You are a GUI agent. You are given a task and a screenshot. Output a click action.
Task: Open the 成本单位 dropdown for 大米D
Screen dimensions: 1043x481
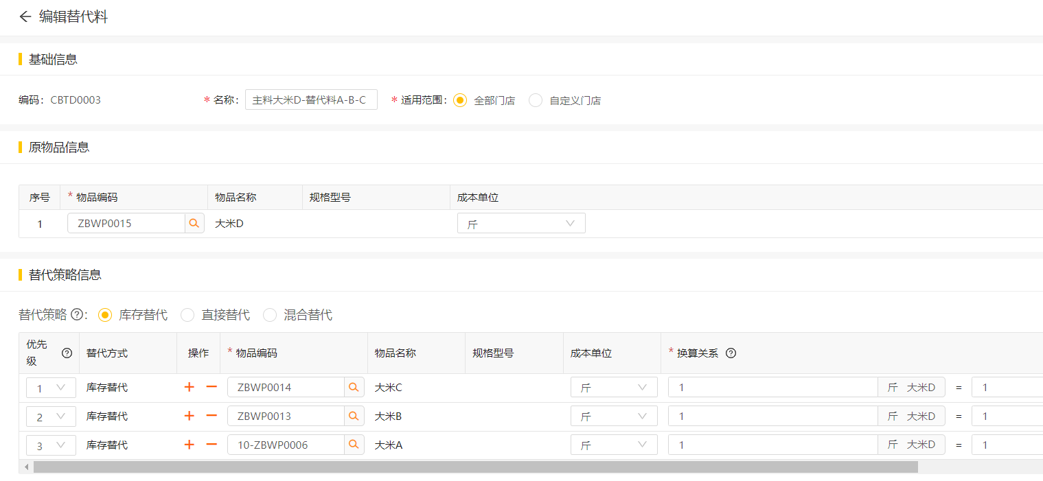click(520, 224)
